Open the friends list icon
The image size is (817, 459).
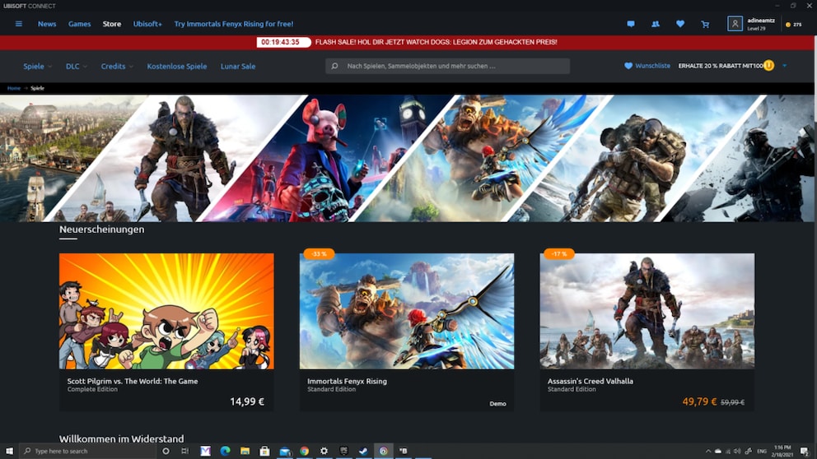[656, 24]
